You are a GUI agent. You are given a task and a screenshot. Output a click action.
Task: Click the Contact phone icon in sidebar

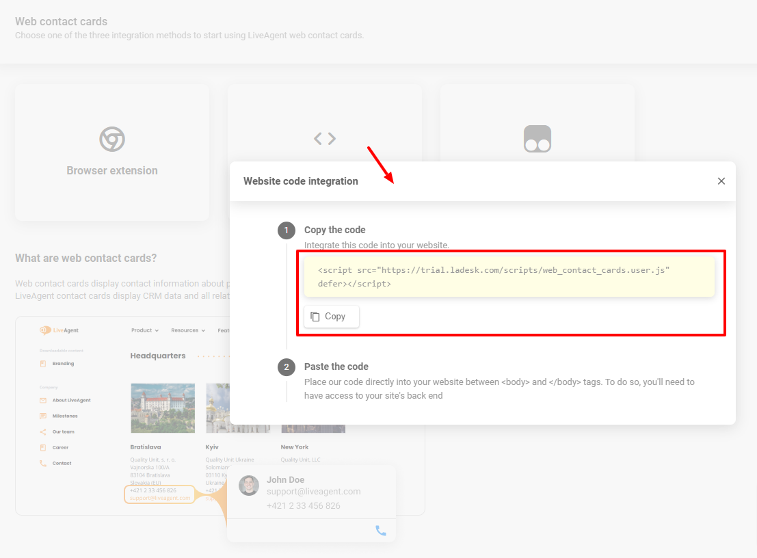(43, 463)
